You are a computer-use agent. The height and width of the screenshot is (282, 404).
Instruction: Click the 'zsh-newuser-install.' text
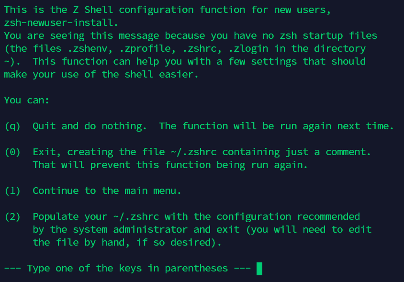coord(61,23)
